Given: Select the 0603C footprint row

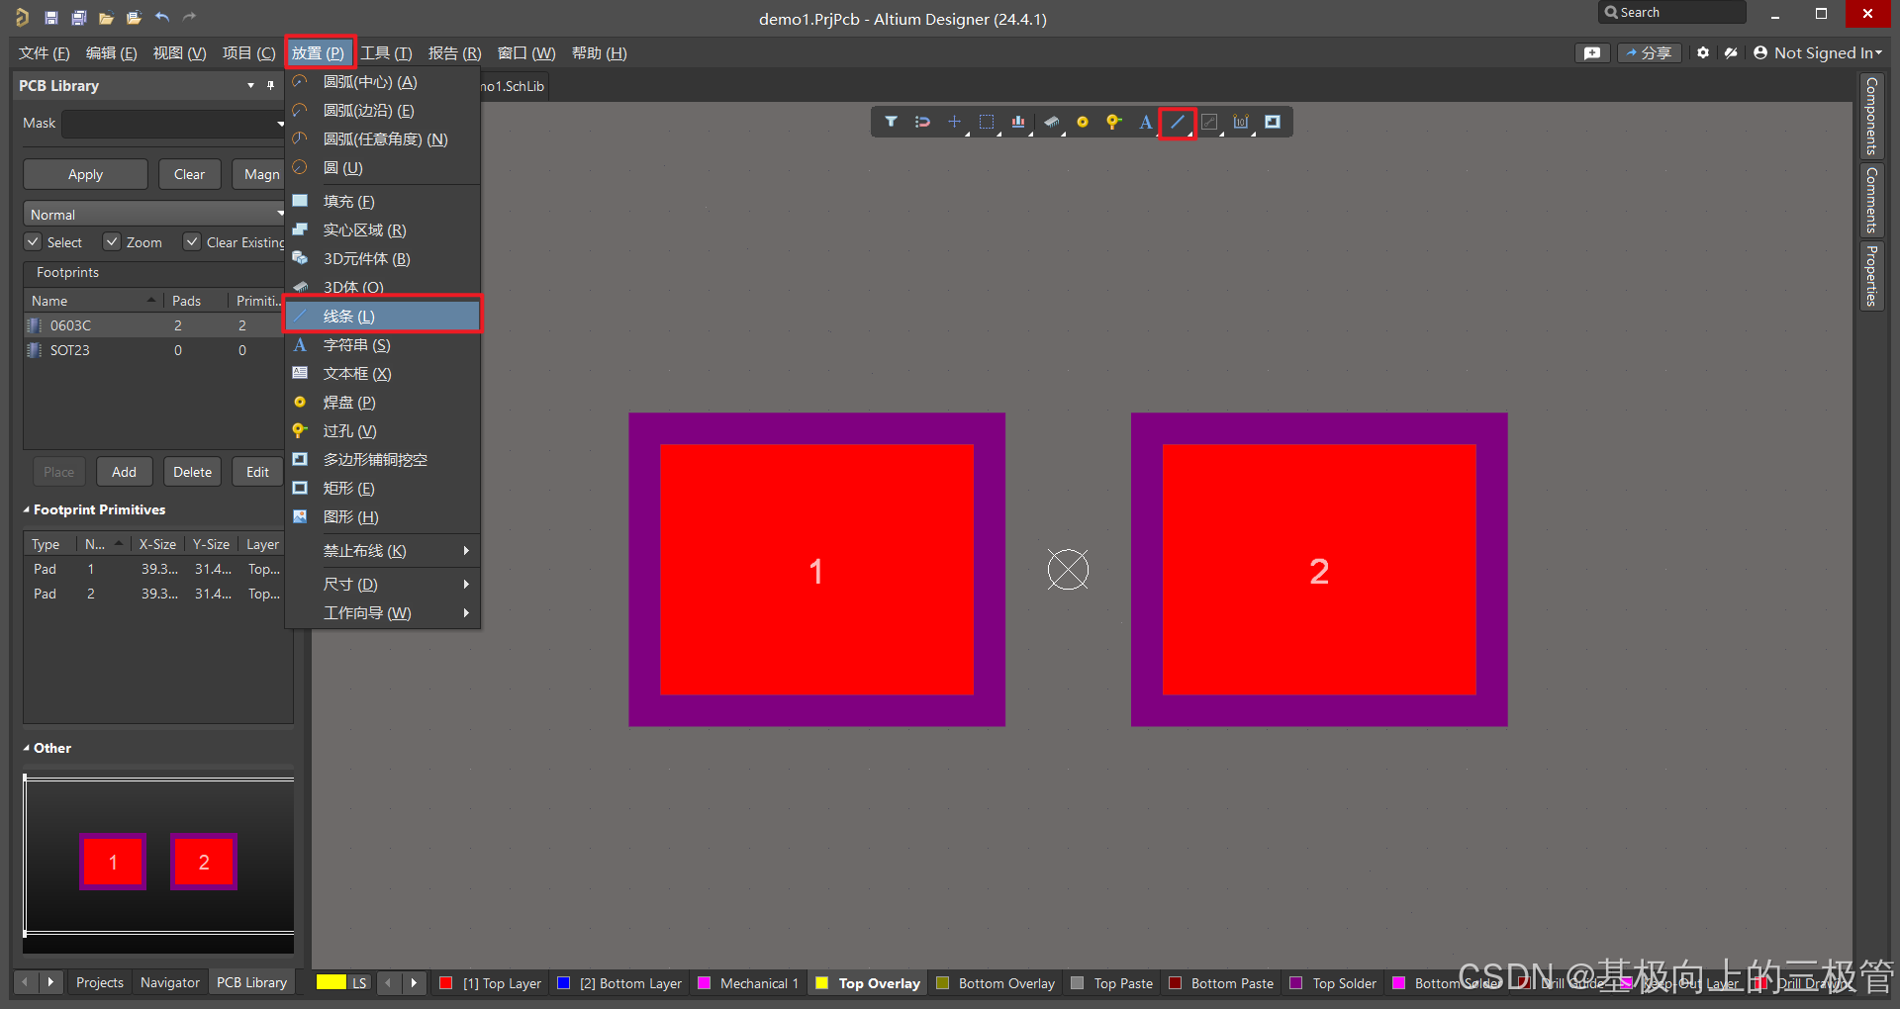Looking at the screenshot, I should coord(154,325).
